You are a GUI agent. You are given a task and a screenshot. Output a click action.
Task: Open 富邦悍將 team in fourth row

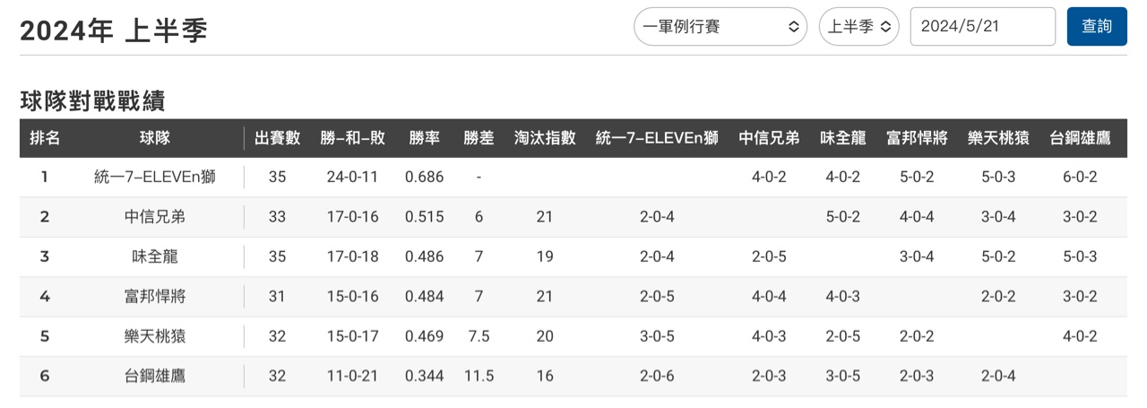click(155, 297)
